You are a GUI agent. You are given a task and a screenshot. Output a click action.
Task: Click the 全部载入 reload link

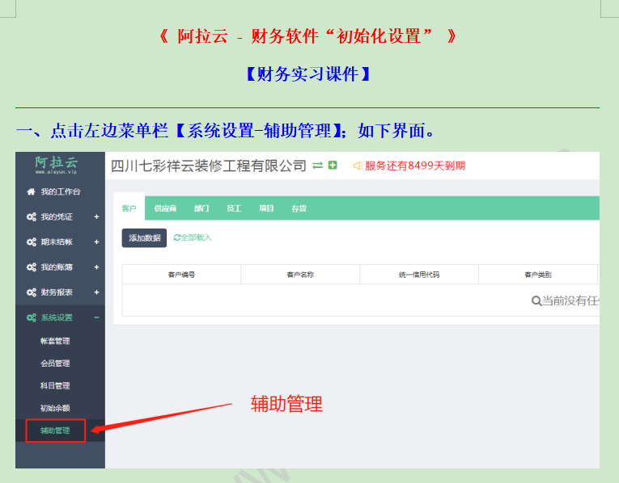click(193, 237)
